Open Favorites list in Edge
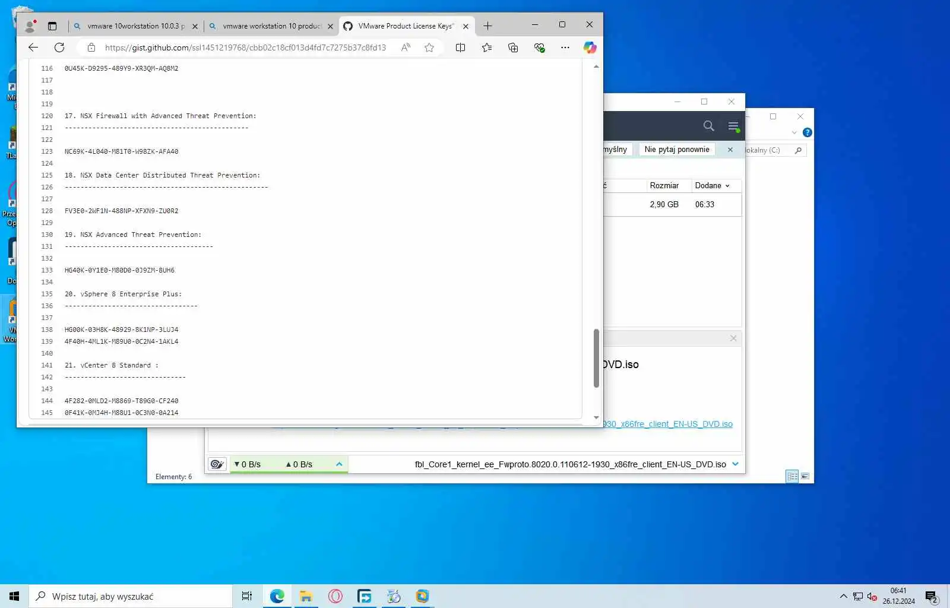The image size is (950, 608). 487,47
